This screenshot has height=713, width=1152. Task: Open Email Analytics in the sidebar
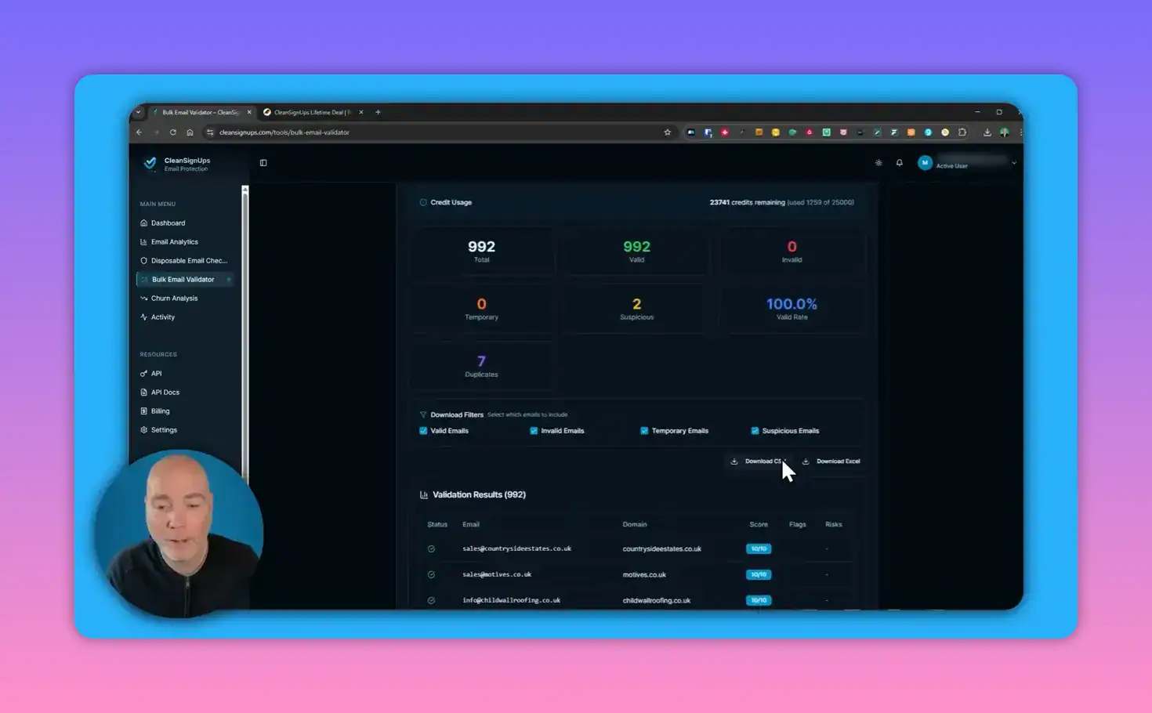(x=174, y=242)
